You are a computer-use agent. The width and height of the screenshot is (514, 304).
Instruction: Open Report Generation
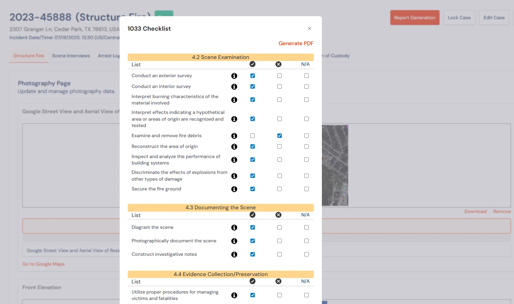click(415, 18)
